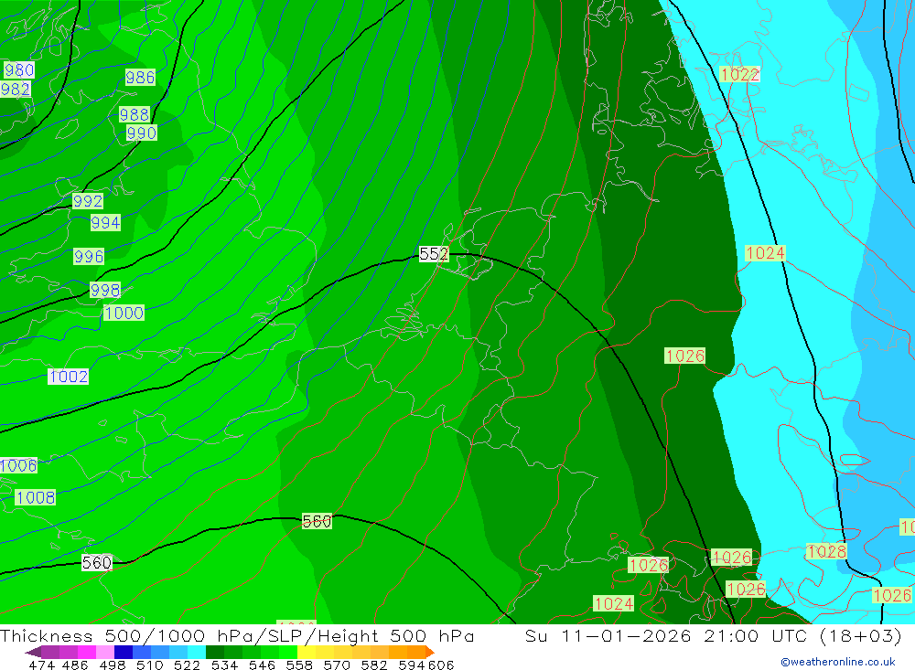Click the 992 isobar label
The height and width of the screenshot is (670, 915).
tap(88, 201)
